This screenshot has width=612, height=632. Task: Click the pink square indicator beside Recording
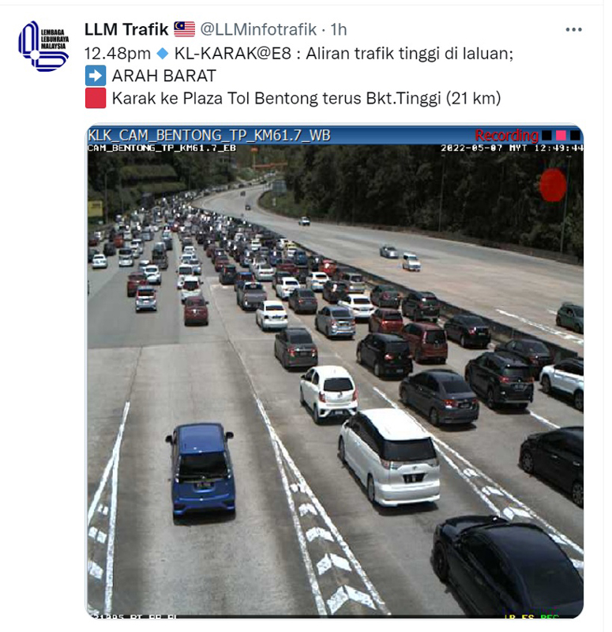(x=561, y=135)
